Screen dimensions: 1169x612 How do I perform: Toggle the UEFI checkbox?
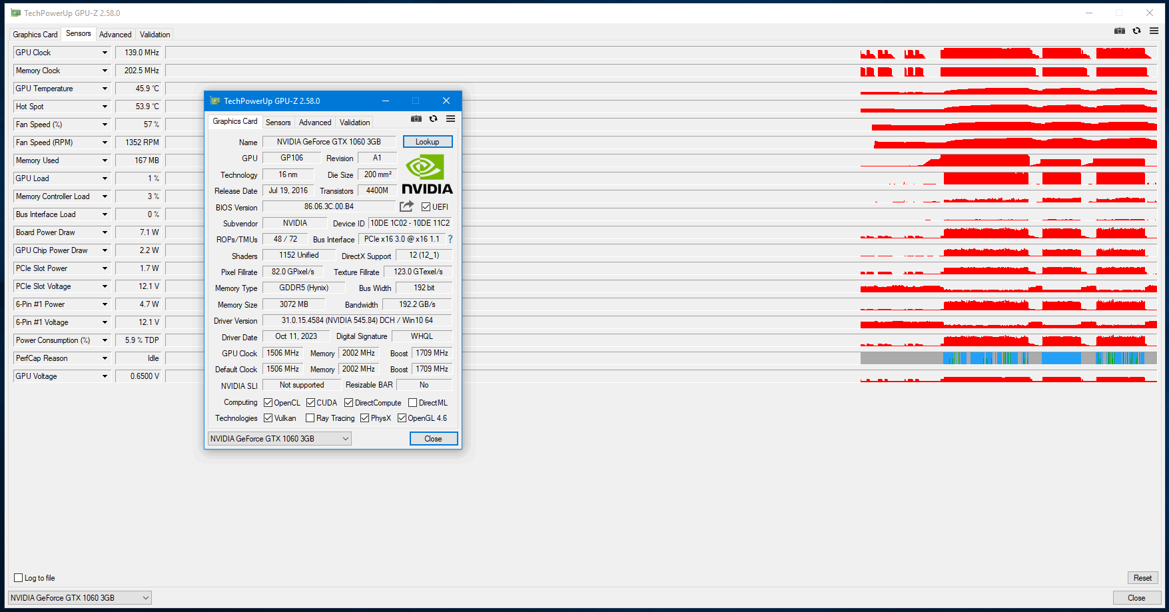point(426,207)
